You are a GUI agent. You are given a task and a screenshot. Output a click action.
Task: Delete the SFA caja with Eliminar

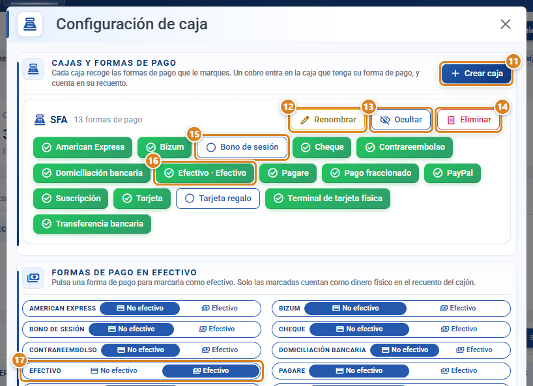pyautogui.click(x=468, y=120)
